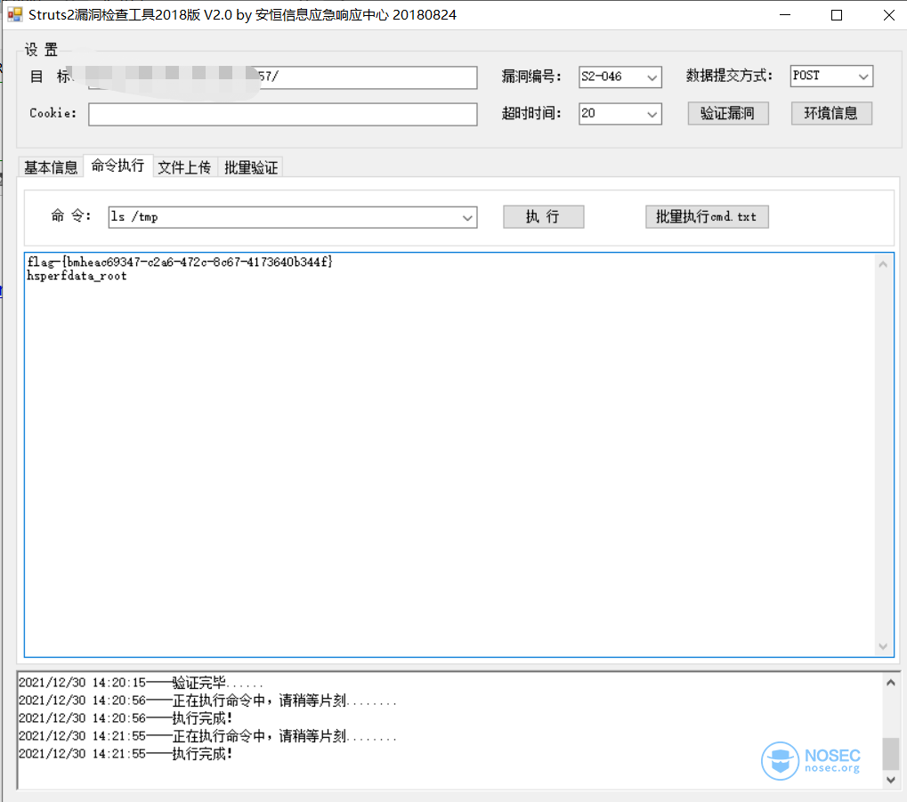Maximize the Struts2 tool window
The height and width of the screenshot is (802, 907).
837,14
